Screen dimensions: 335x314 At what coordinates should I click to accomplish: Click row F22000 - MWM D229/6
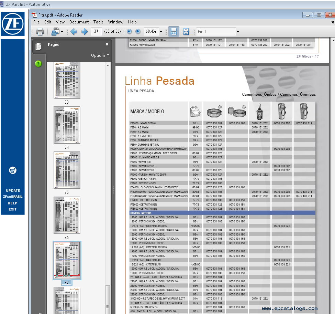tap(222, 123)
